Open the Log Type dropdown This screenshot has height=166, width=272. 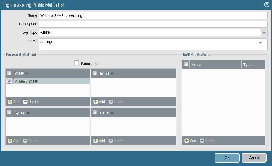point(264,33)
